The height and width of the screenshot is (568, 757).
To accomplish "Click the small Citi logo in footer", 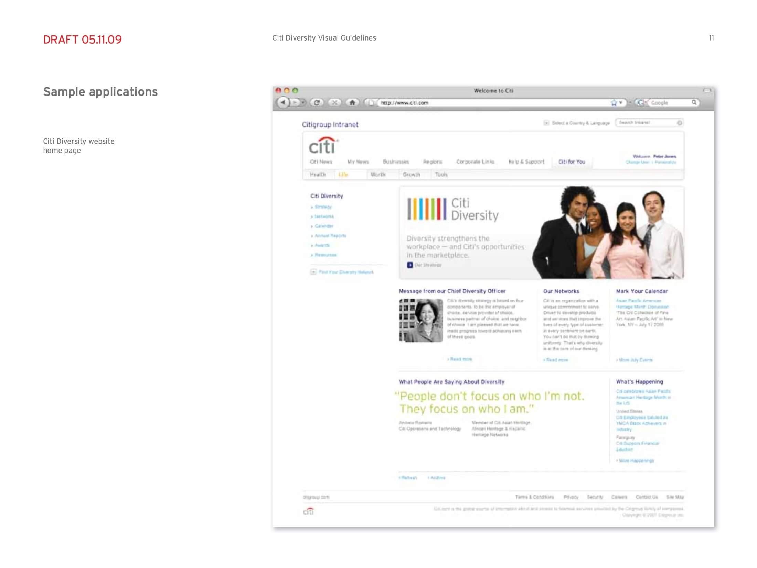I will pyautogui.click(x=308, y=511).
